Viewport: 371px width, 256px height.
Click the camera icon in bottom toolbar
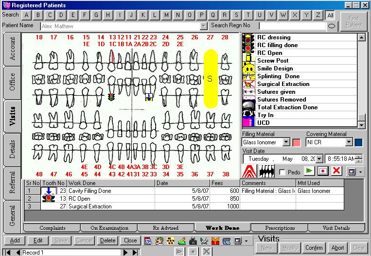pos(193,241)
